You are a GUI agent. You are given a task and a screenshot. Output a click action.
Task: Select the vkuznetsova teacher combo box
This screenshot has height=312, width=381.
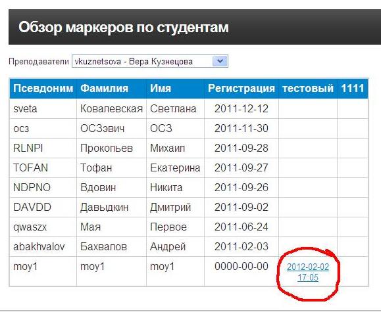150,61
